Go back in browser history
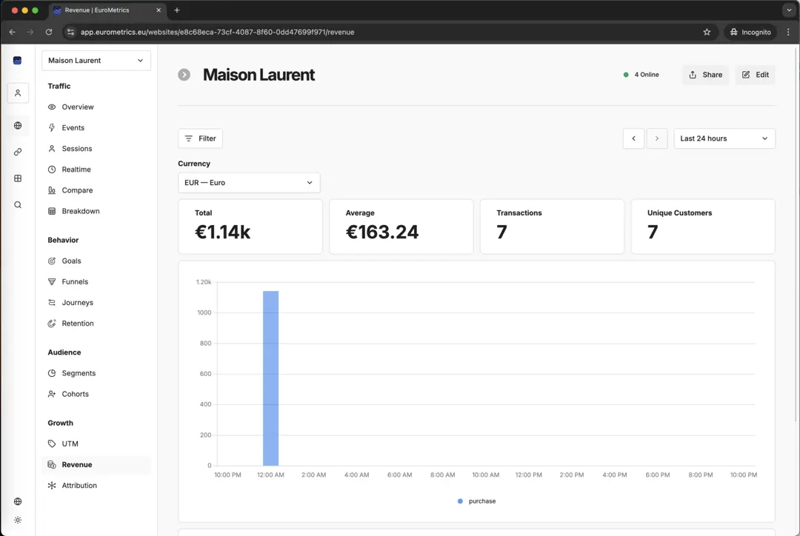This screenshot has width=800, height=536. click(x=13, y=32)
